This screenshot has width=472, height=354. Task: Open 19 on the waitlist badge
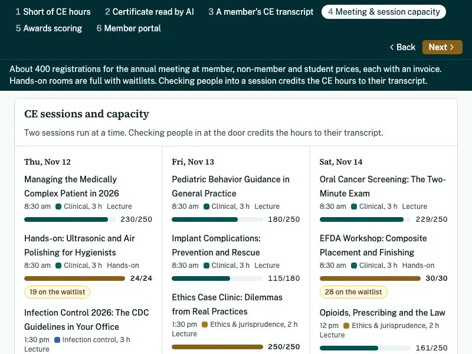(x=57, y=292)
